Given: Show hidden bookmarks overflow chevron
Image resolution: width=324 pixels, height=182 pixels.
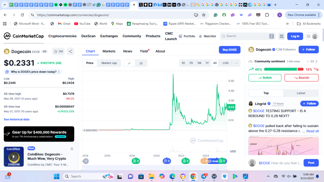Looking at the screenshot, I should click(x=287, y=24).
